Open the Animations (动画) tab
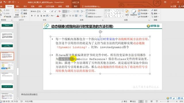The image size is (184, 103). coord(40,6)
